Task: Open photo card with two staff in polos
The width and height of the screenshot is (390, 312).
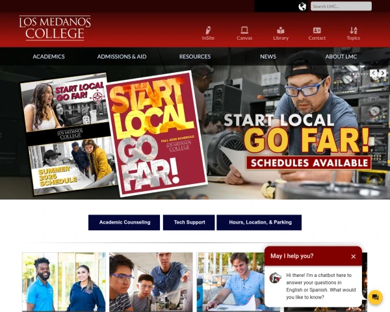Action: tap(64, 282)
